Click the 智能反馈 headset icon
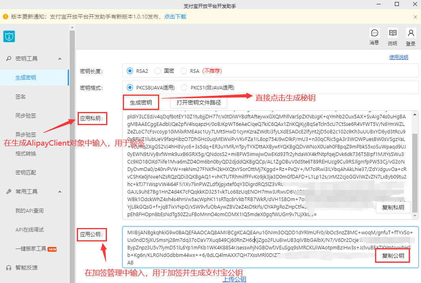Viewport: 421px width, 283px height. tap(9, 268)
